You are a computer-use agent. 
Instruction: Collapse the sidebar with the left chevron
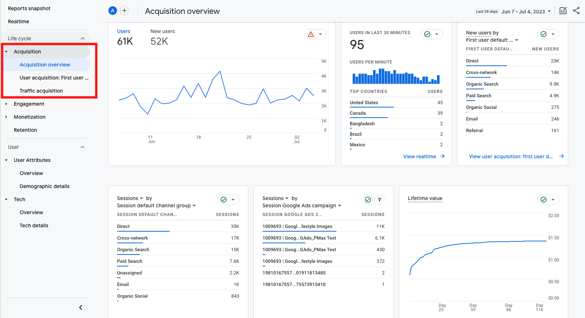point(81,307)
